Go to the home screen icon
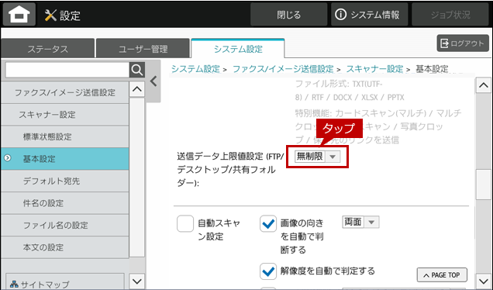This screenshot has height=290, width=493. pyautogui.click(x=19, y=15)
